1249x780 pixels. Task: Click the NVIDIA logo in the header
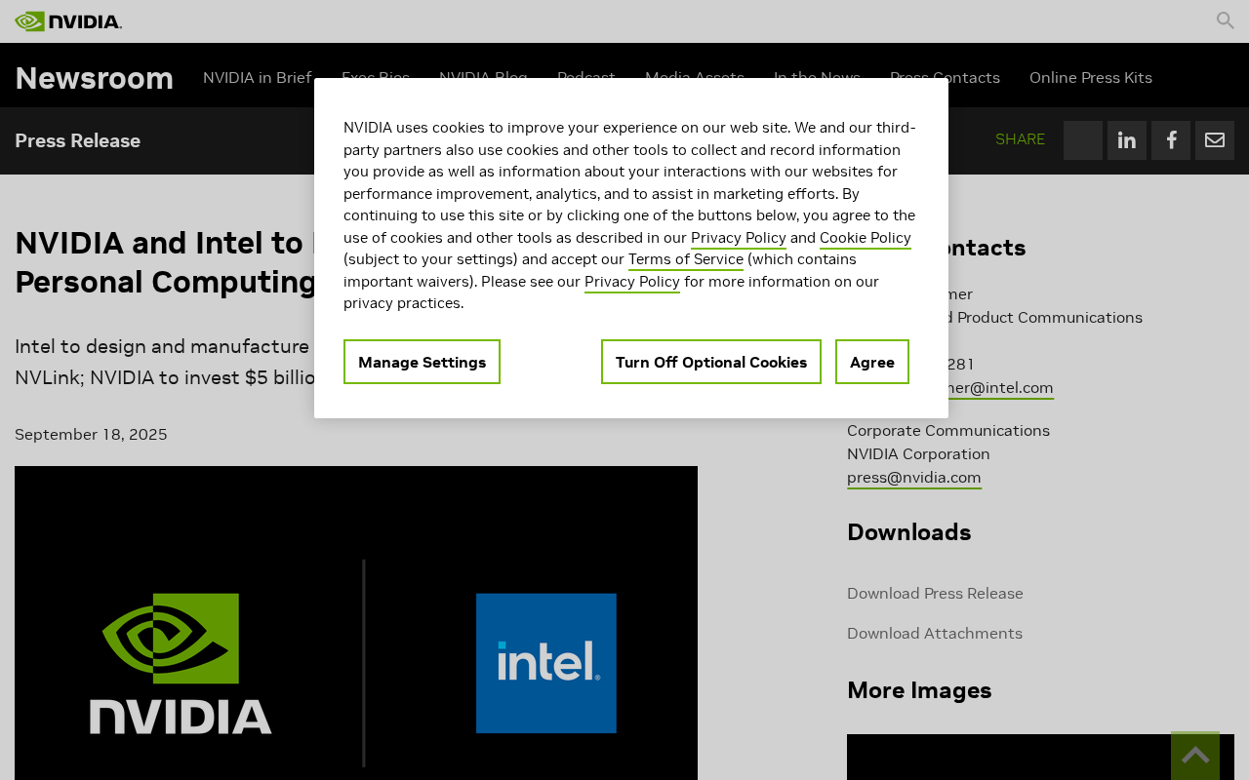tap(68, 21)
